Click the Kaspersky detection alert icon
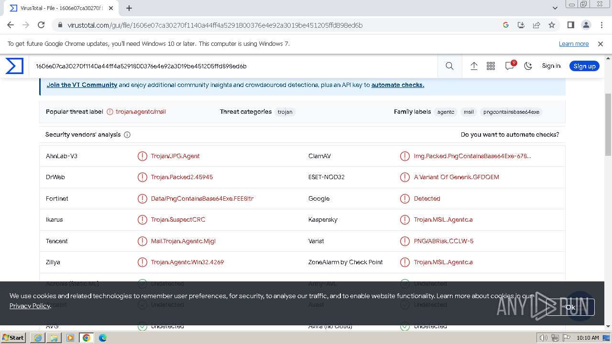The image size is (612, 344). (x=405, y=220)
